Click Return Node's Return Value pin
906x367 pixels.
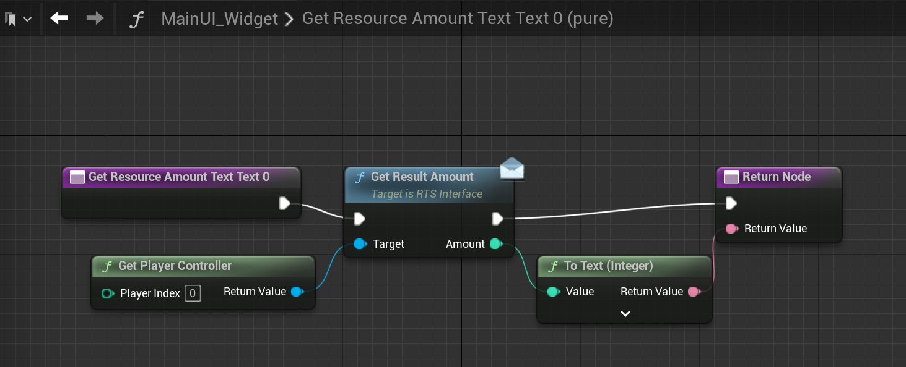tap(731, 229)
